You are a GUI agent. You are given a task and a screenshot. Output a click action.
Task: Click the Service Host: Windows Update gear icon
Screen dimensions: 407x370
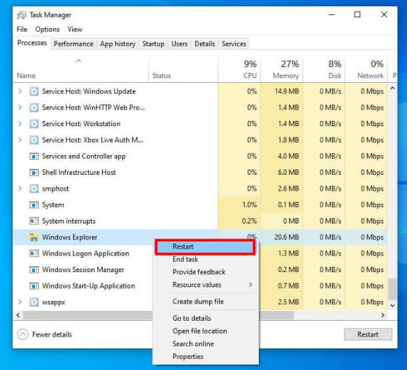34,91
